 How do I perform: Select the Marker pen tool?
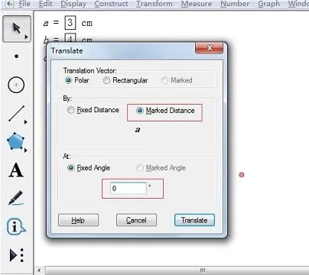pyautogui.click(x=16, y=198)
